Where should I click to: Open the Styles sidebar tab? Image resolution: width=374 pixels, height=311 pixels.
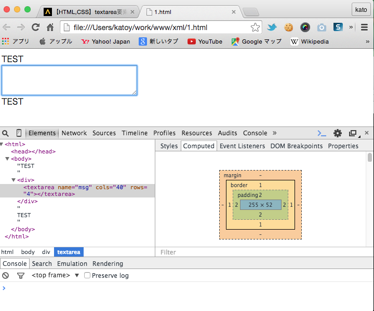click(169, 146)
